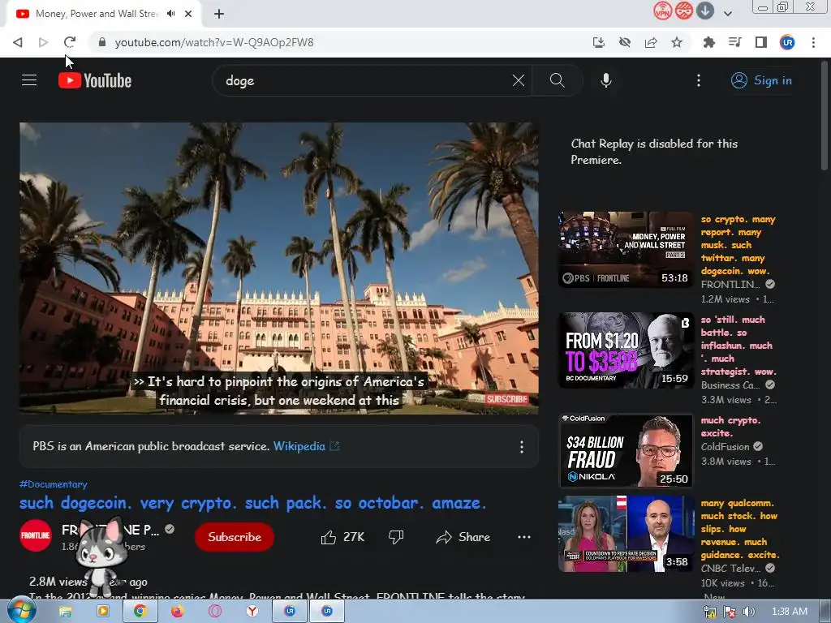Bookmark this page with the star
The image size is (831, 623).
pos(677,42)
